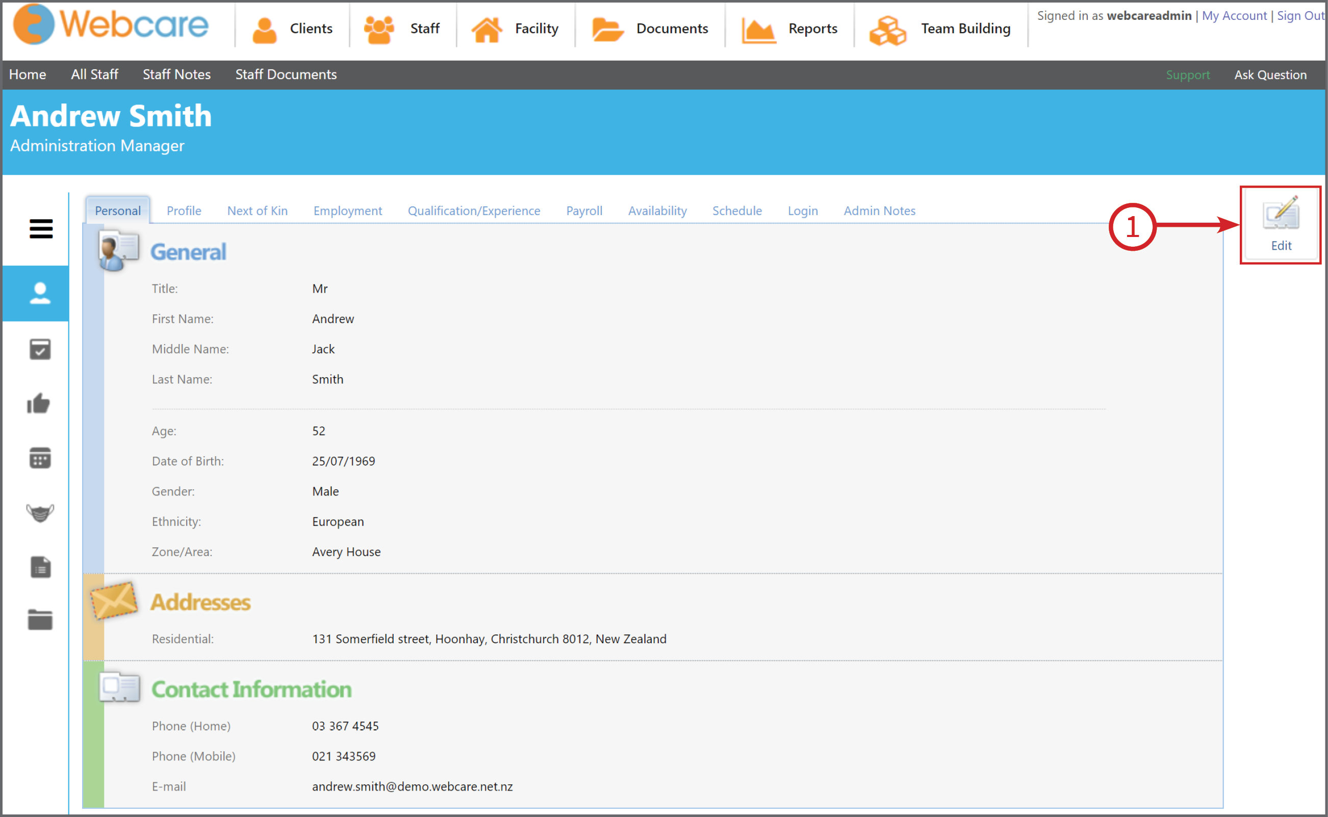
Task: Open the document notes sidebar icon
Action: point(40,567)
